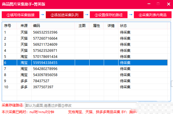Click the 本次采集已耗时 elapsed time text
Image resolution: width=173 pixels, height=114 pixels.
pyautogui.click(x=28, y=112)
